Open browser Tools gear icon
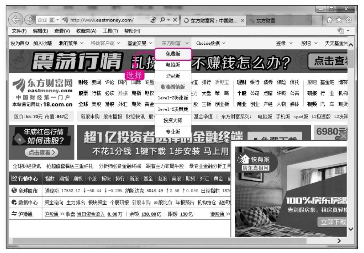The height and width of the screenshot is (253, 364). click(349, 20)
